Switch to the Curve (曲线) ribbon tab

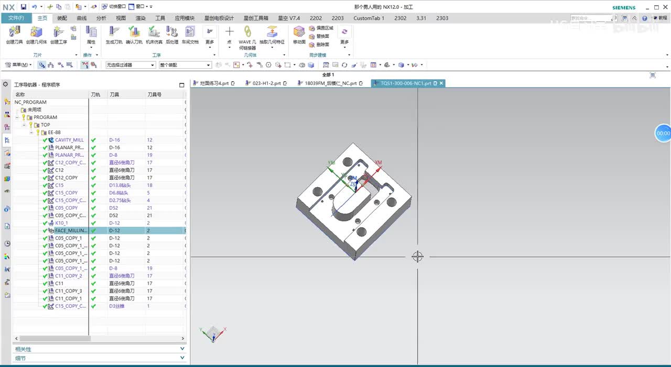[x=82, y=18]
